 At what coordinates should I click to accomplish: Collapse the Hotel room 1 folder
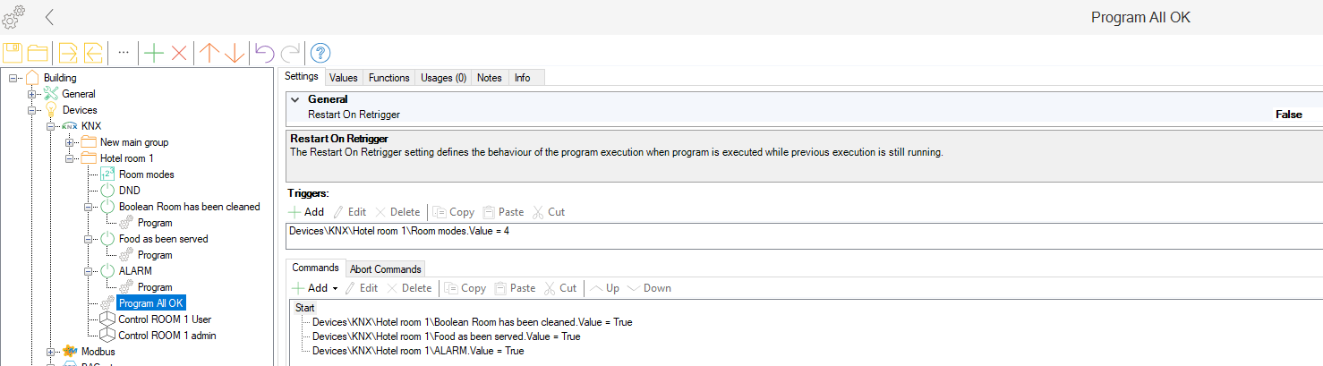[70, 158]
